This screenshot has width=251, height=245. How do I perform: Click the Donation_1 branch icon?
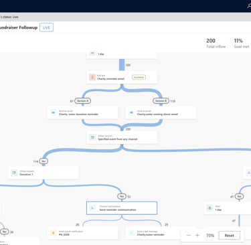coord(14,173)
